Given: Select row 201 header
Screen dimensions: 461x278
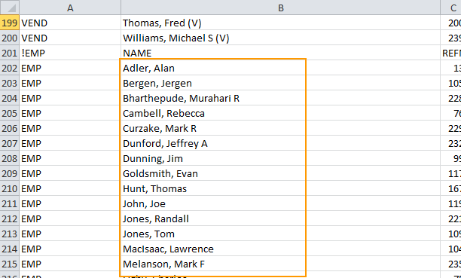Looking at the screenshot, I should pyautogui.click(x=10, y=53).
